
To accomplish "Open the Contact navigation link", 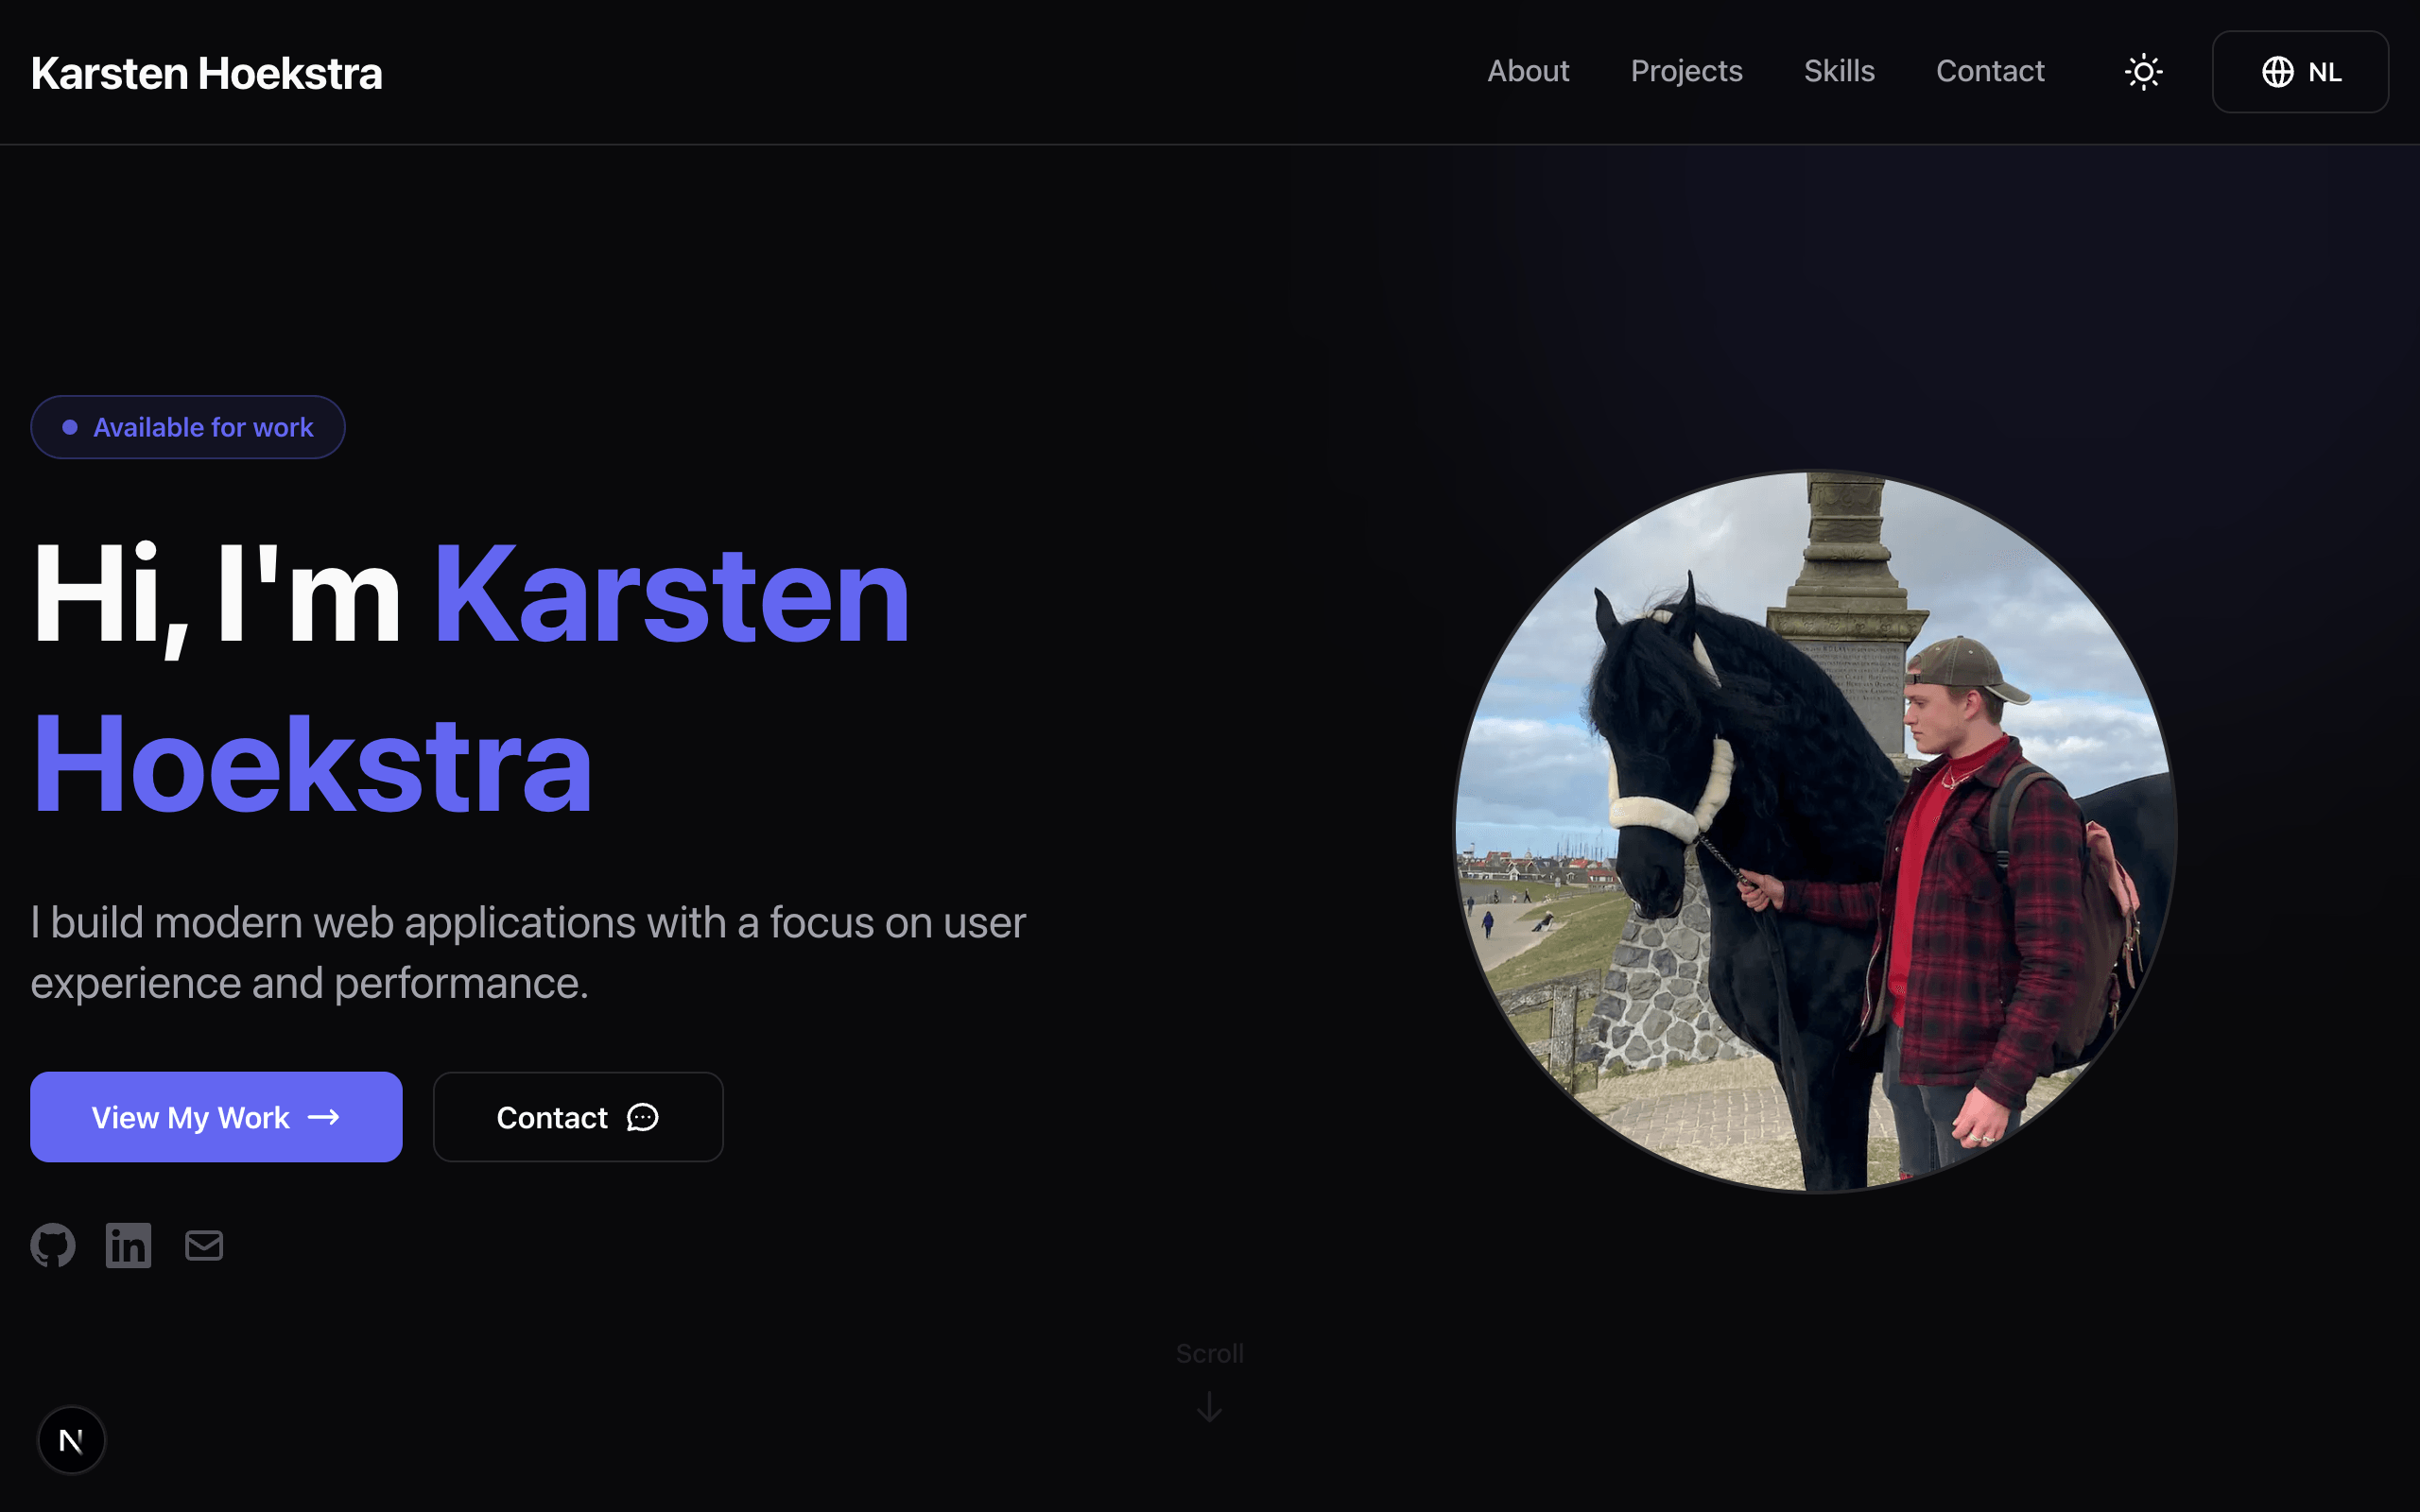I will pyautogui.click(x=1989, y=71).
